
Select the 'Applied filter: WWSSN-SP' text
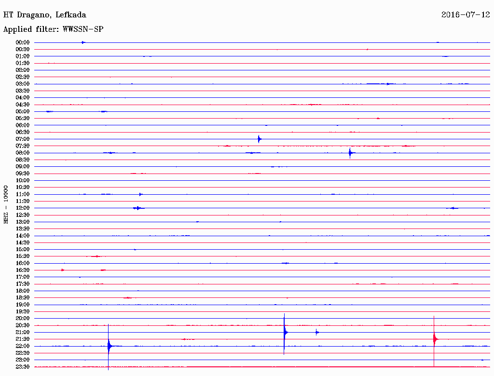point(53,29)
